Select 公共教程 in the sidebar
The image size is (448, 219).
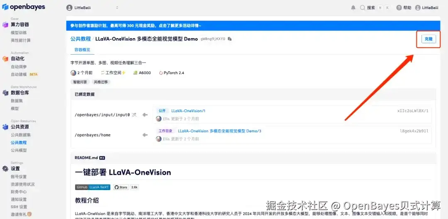coord(19,142)
